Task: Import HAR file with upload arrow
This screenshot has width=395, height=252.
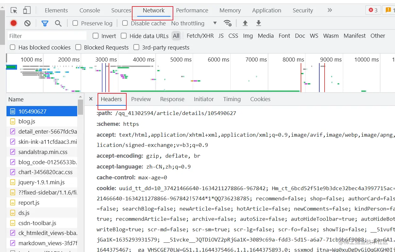Action: 245,23
